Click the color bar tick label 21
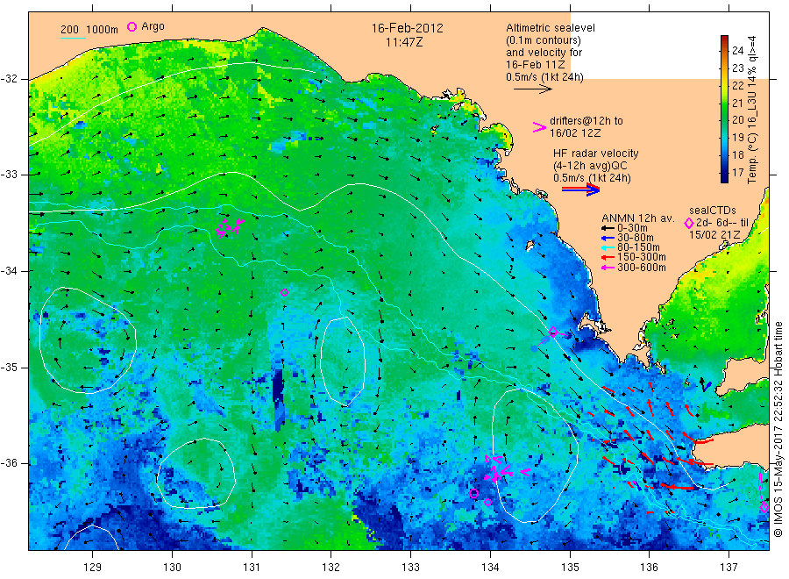 tap(737, 103)
